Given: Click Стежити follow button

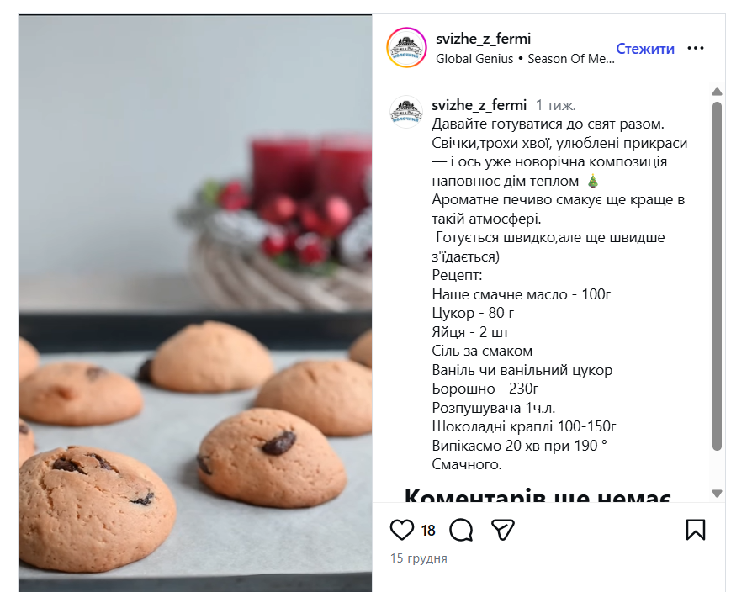Looking at the screenshot, I should (x=645, y=49).
